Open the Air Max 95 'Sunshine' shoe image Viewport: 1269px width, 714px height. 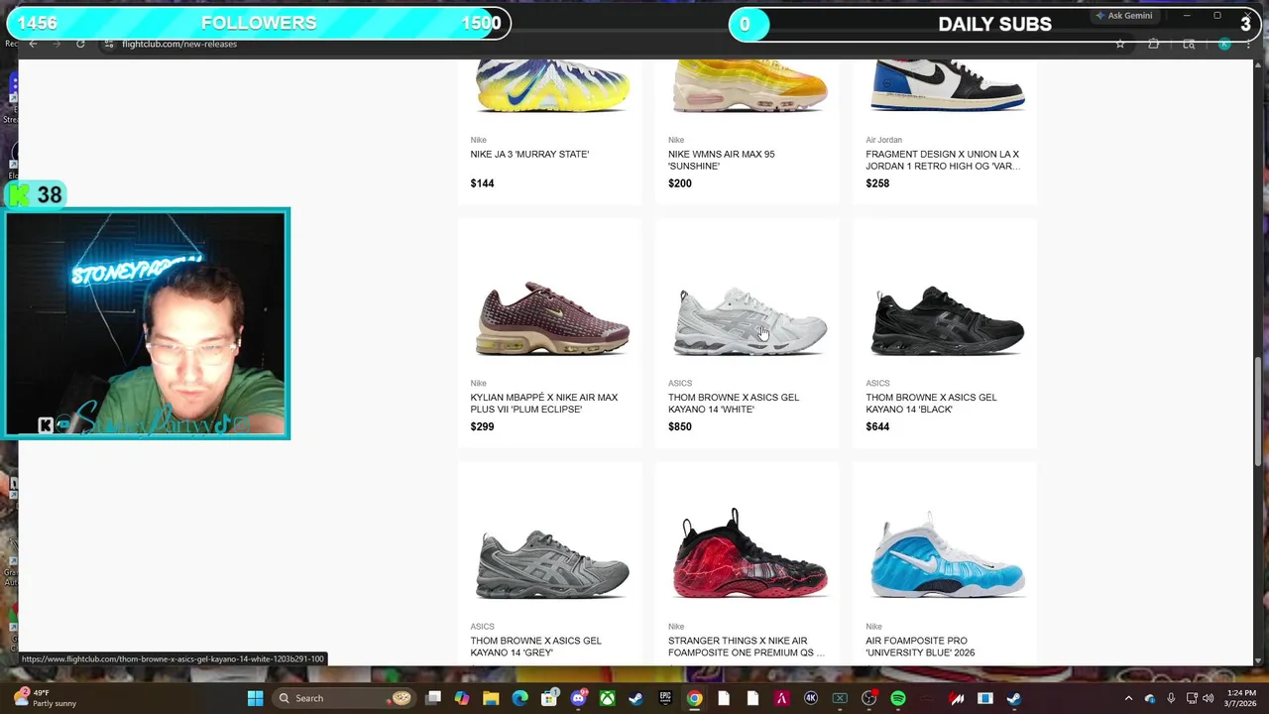[x=750, y=86]
